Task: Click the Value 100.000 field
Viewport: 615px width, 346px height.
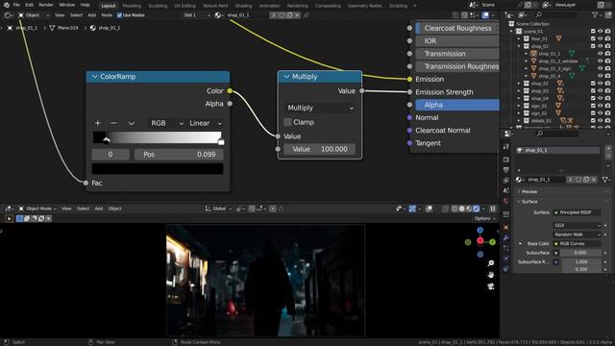Action: (x=319, y=149)
